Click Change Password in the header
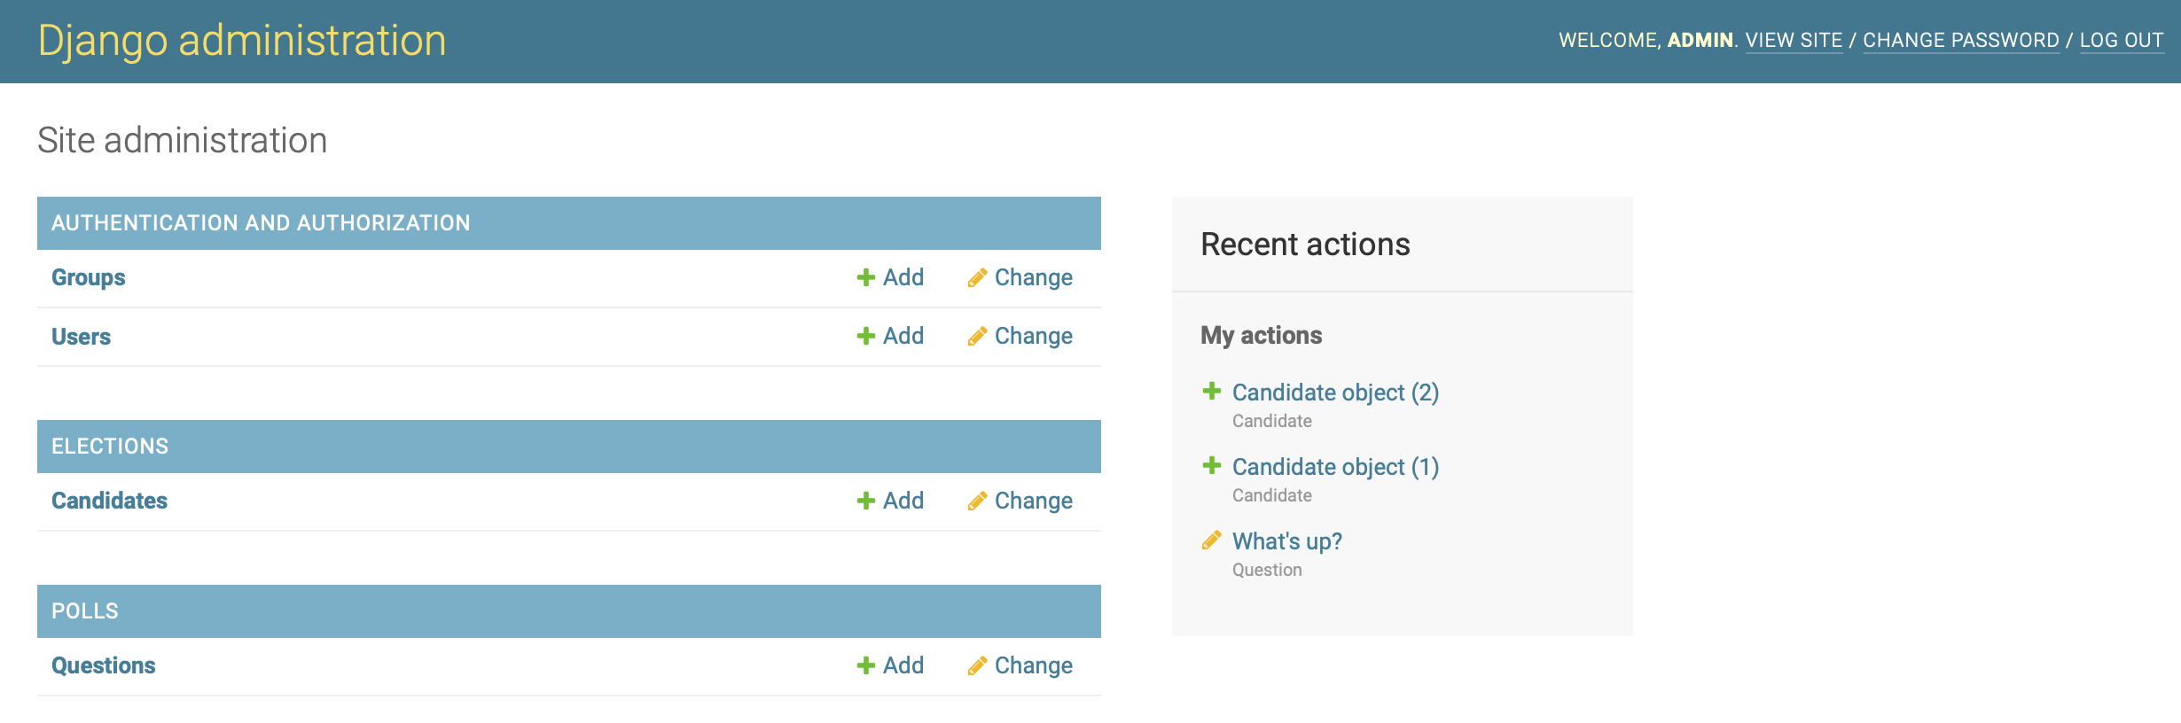This screenshot has width=2181, height=723. coord(1961,41)
